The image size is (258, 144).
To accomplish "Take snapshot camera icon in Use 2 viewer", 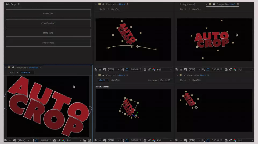I will [x=226, y=69].
